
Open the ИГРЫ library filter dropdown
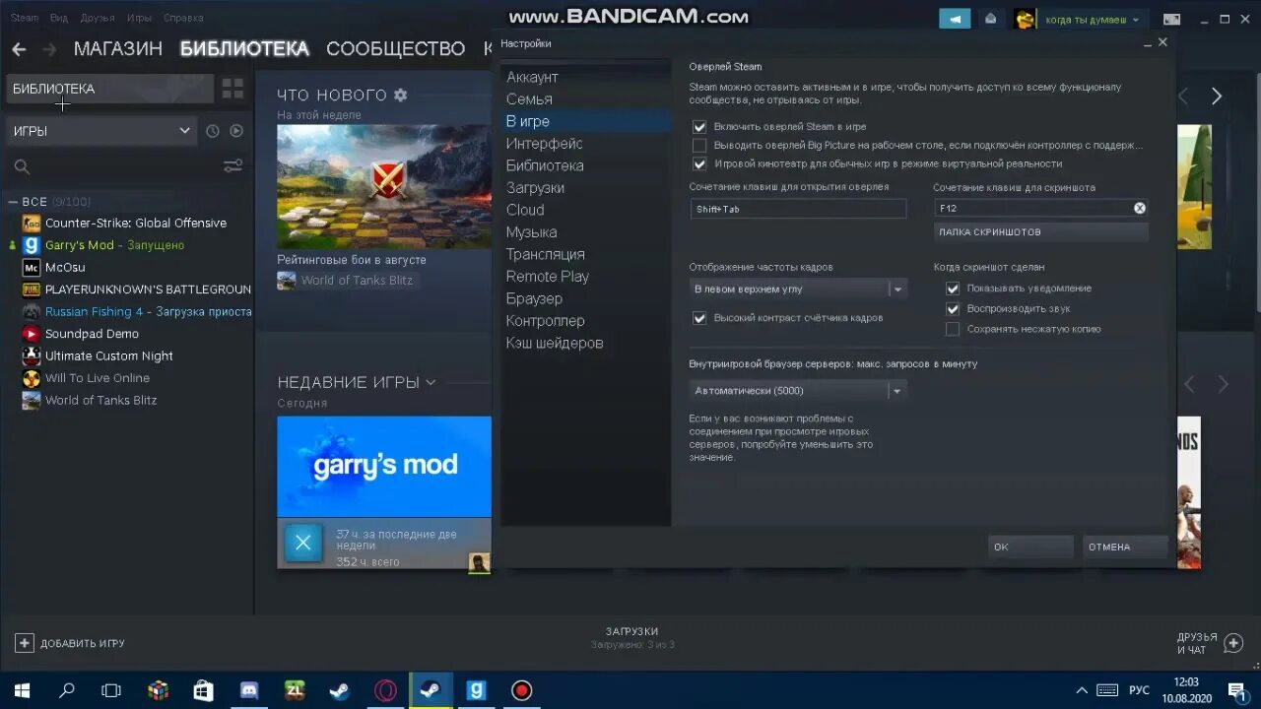pos(101,131)
